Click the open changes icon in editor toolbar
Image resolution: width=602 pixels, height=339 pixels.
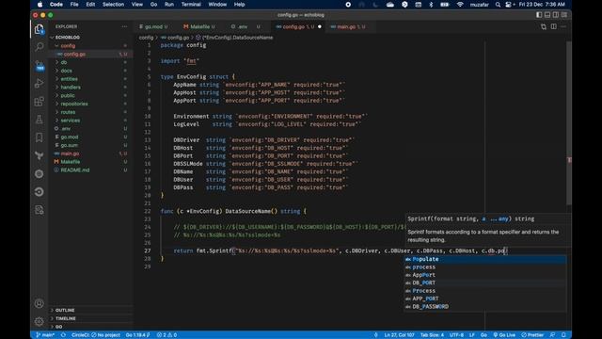[544, 26]
